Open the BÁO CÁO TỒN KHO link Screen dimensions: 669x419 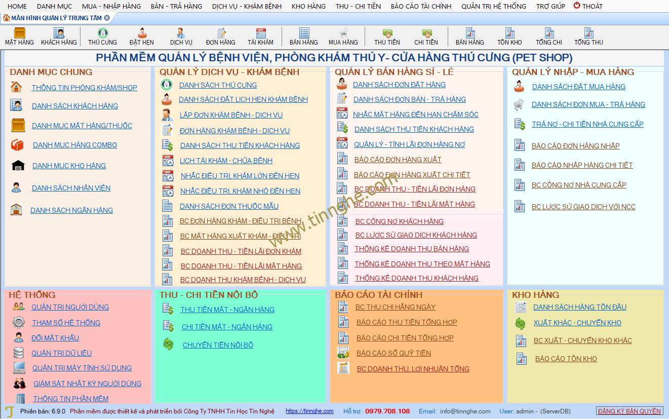pos(566,359)
